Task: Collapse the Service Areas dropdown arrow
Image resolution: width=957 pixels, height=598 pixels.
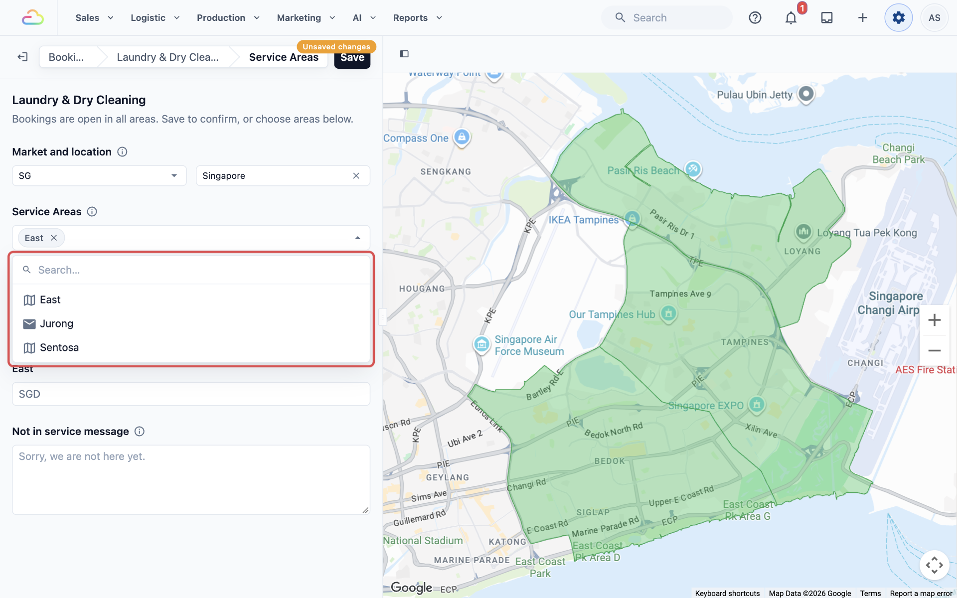Action: (x=358, y=238)
